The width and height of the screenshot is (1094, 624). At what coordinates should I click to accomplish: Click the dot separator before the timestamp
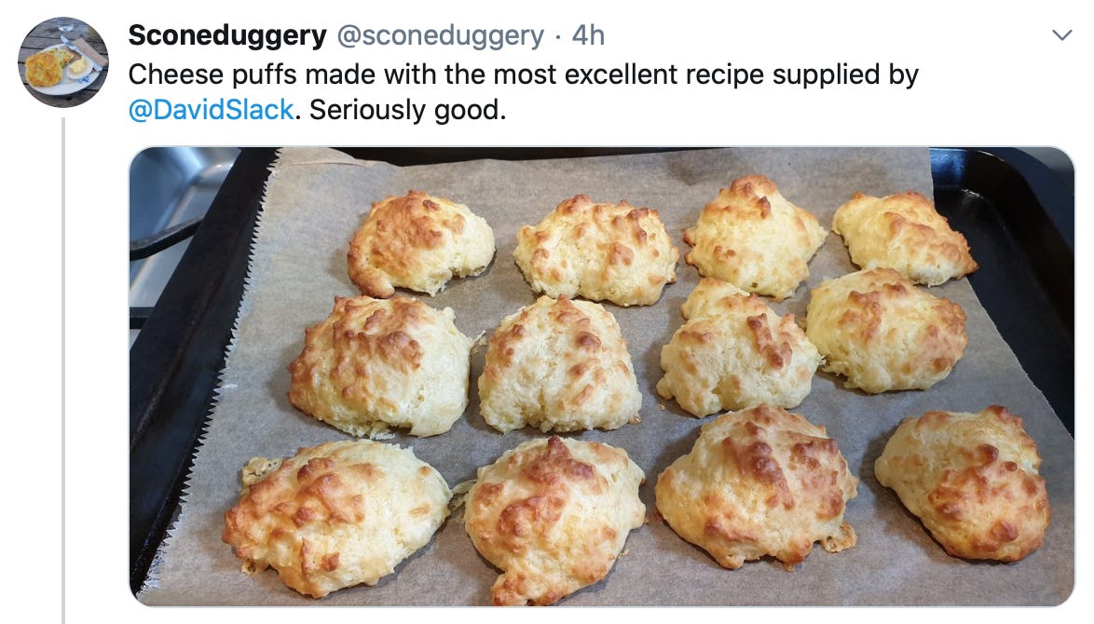(558, 36)
